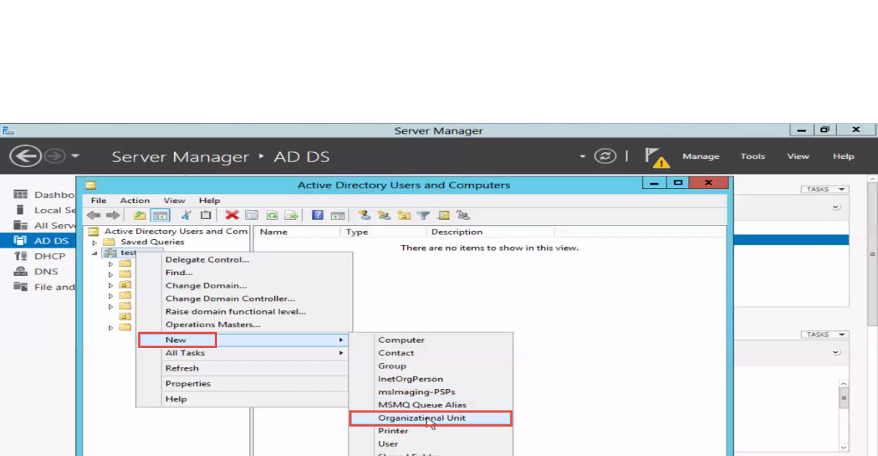Image resolution: width=878 pixels, height=456 pixels.
Task: Open Properties via the toolbar sheet icon
Action: pyautogui.click(x=251, y=215)
